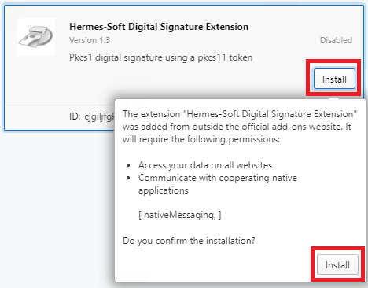Screen dimensions: 368x288
Task: Click the Disabled status label
Action: click(x=336, y=40)
